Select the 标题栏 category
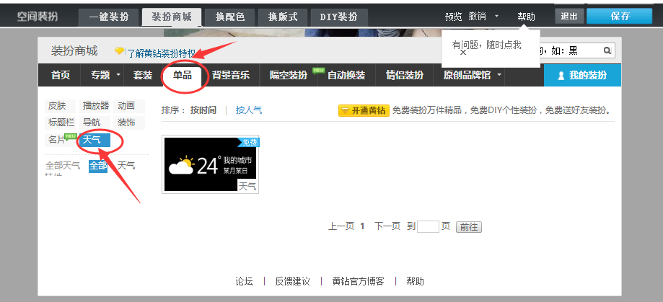 coord(60,123)
